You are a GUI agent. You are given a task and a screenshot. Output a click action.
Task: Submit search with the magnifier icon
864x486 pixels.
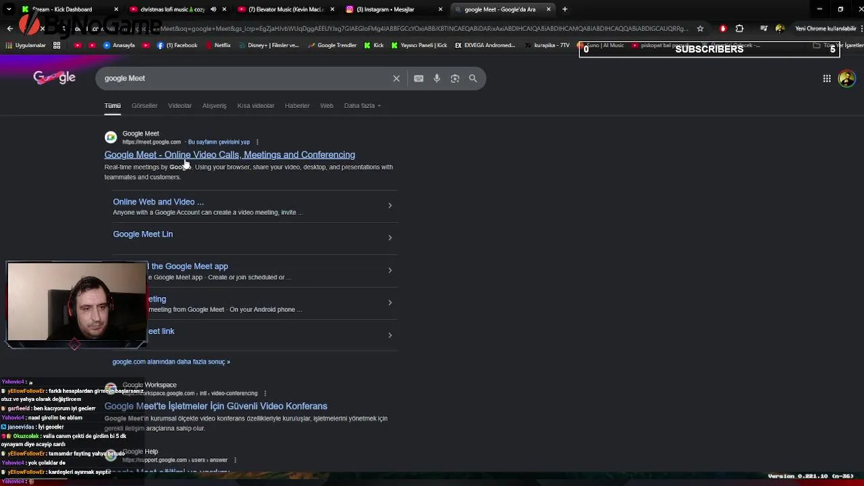(473, 78)
